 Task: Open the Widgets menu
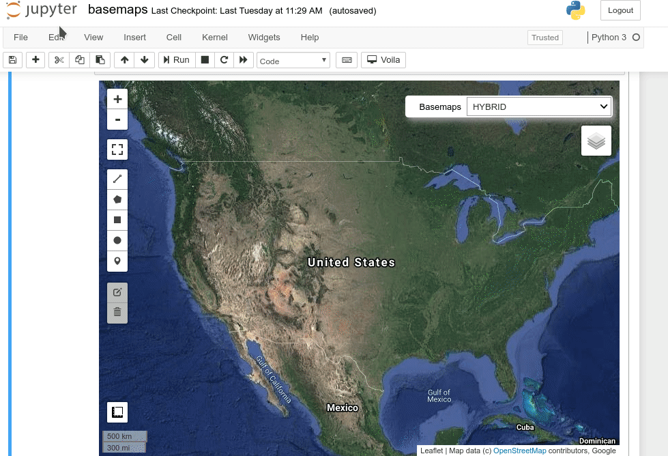(x=264, y=38)
